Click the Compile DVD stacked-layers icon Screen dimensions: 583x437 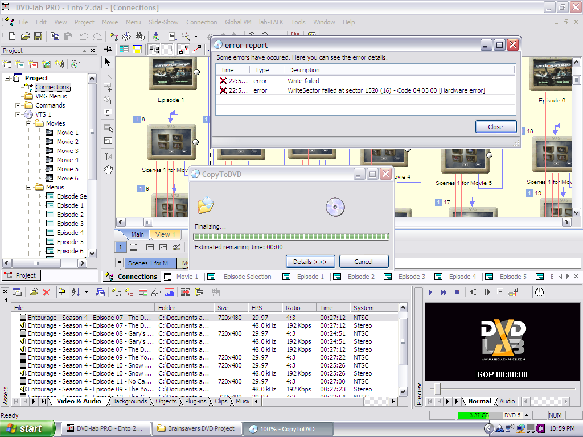pos(127,36)
